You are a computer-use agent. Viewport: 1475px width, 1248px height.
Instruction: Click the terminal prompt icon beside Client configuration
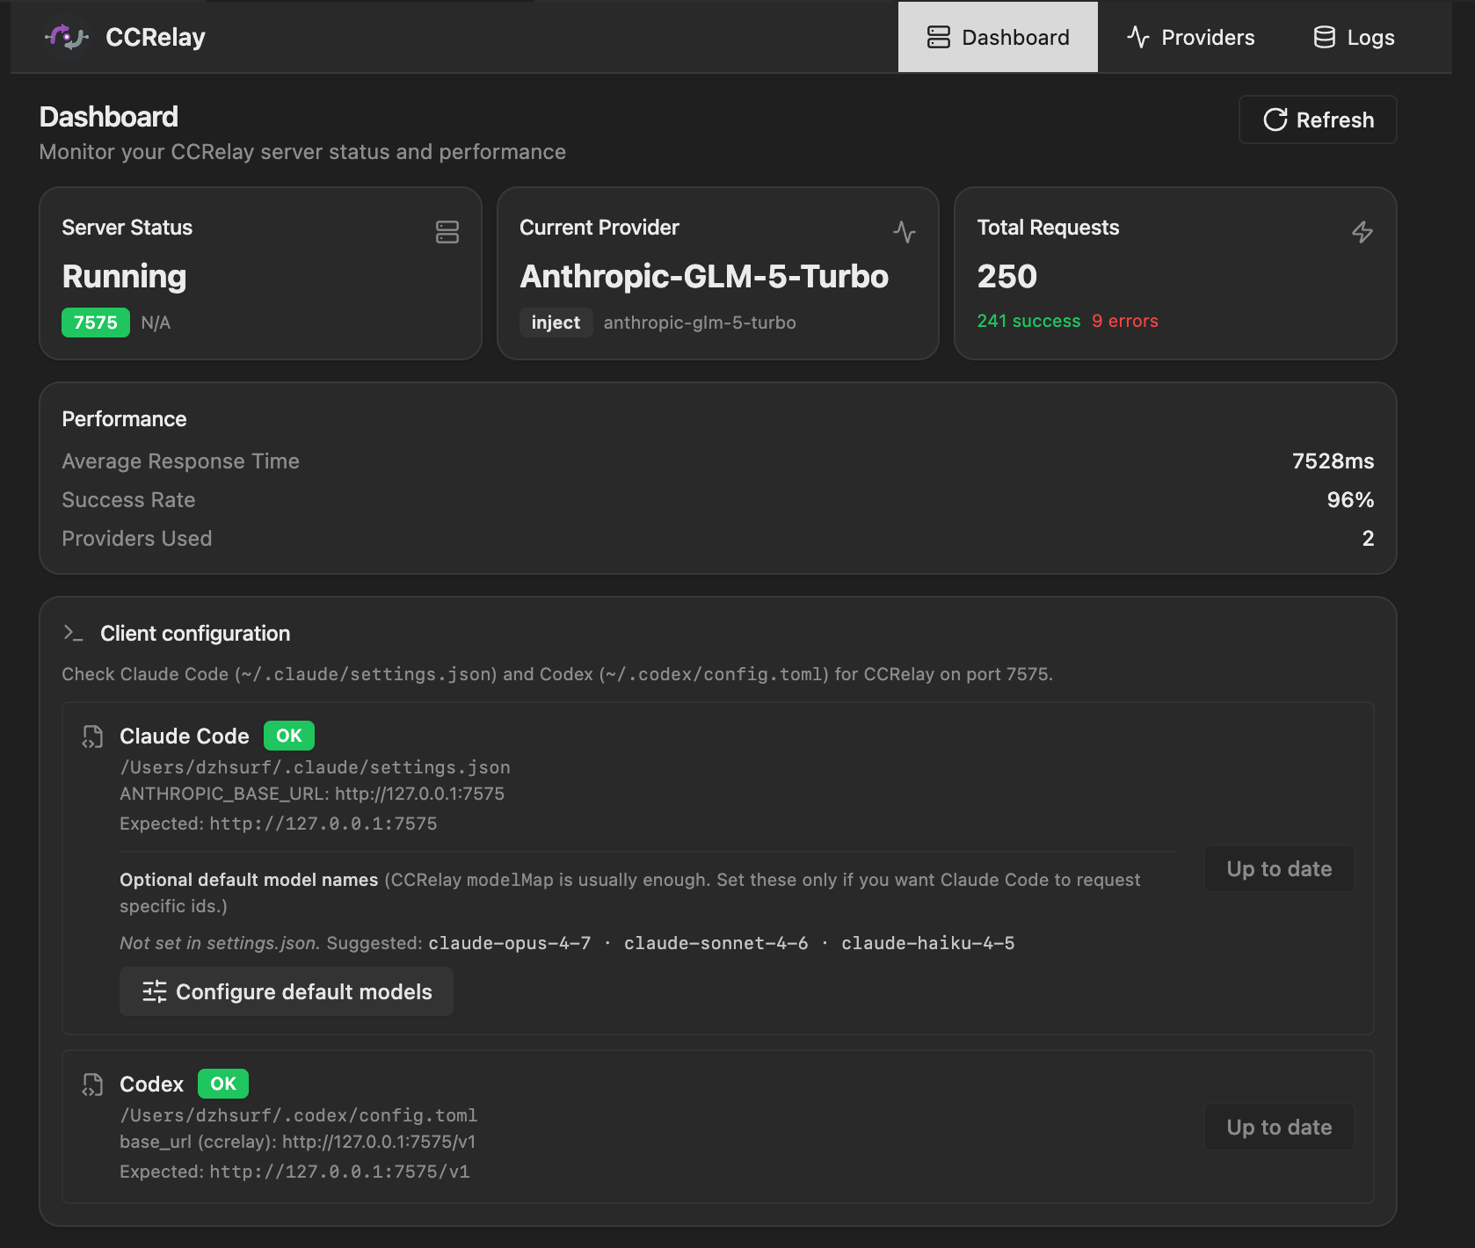click(73, 633)
